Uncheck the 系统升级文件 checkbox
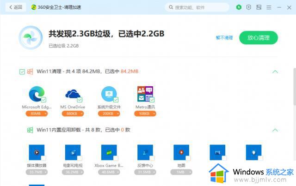296x186 pixels. (x=116, y=100)
